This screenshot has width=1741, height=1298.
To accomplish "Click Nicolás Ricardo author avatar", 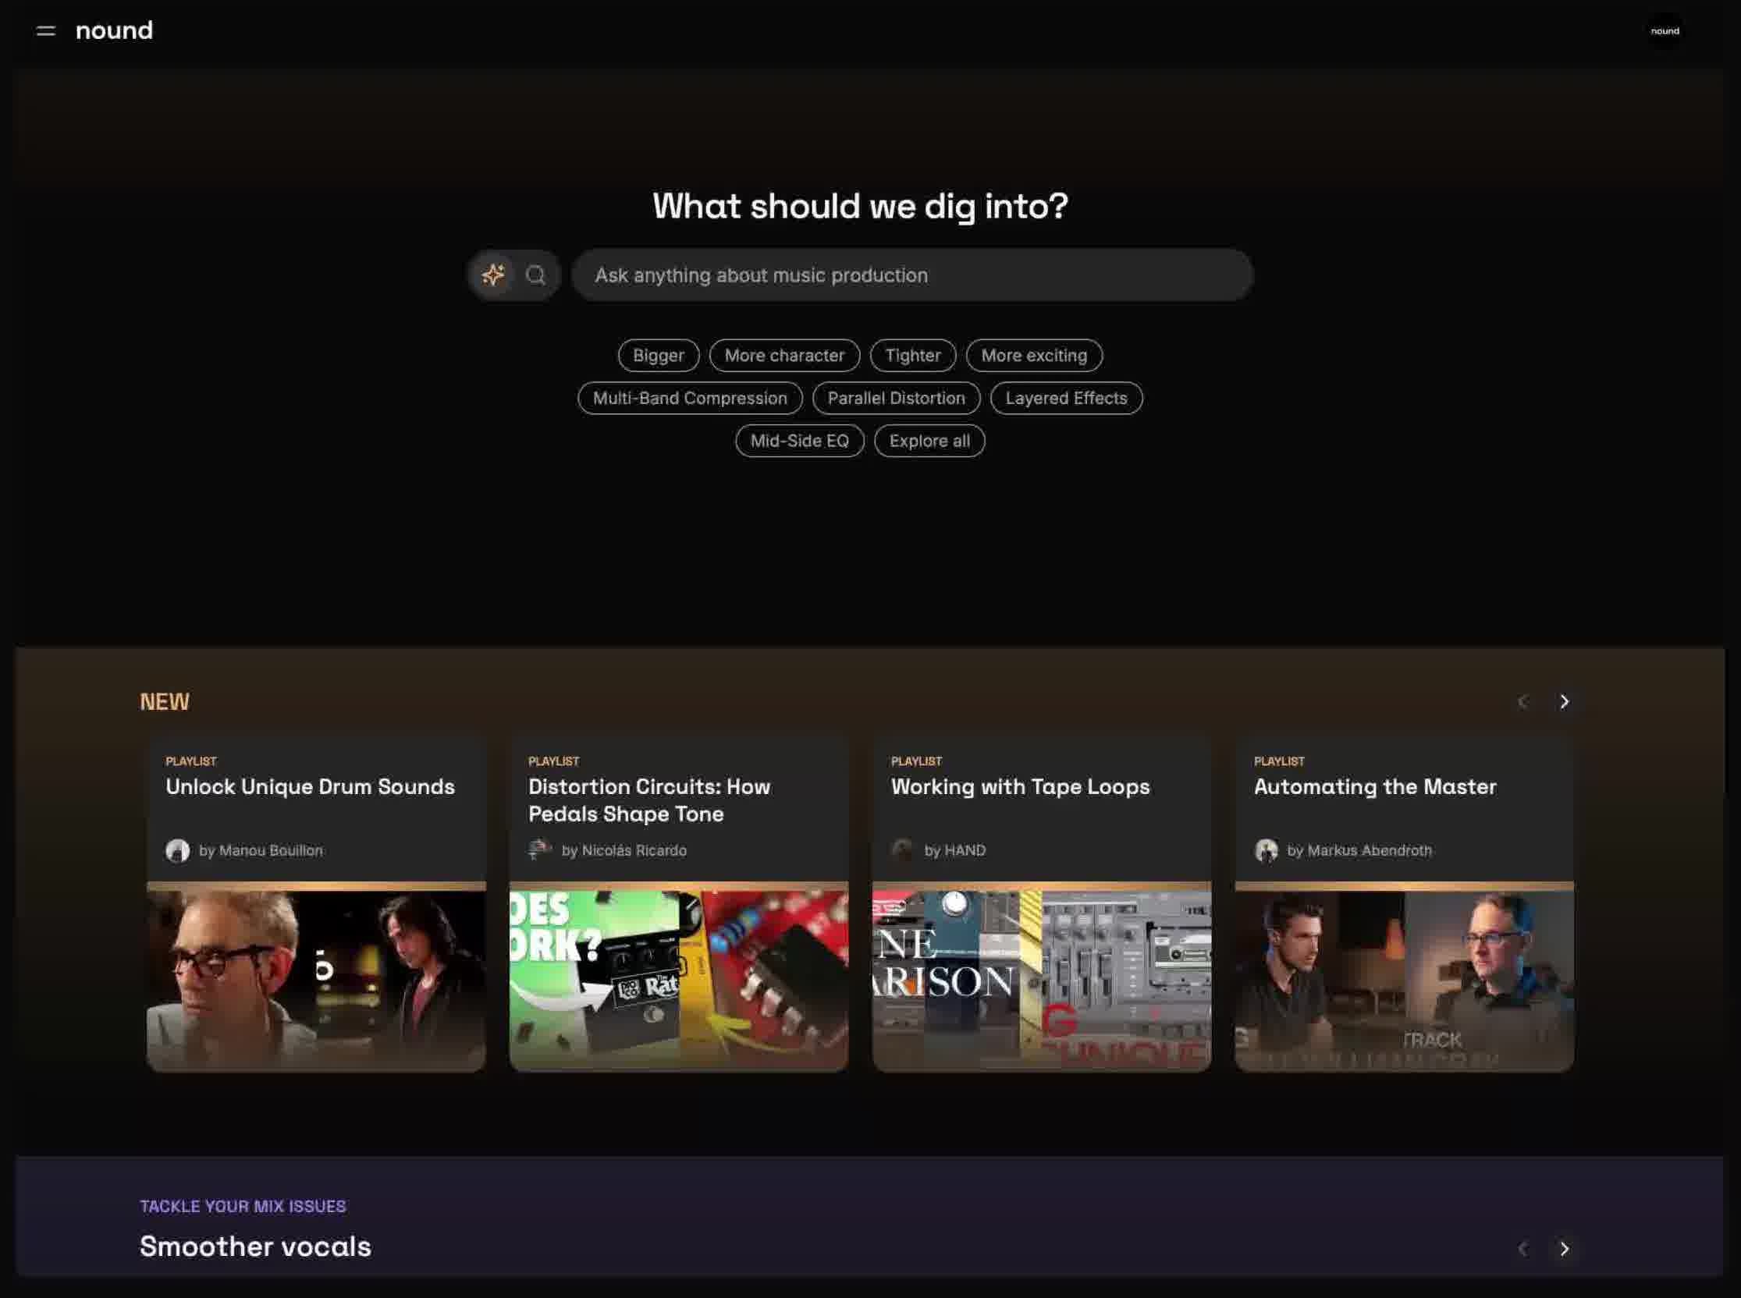I will point(540,850).
